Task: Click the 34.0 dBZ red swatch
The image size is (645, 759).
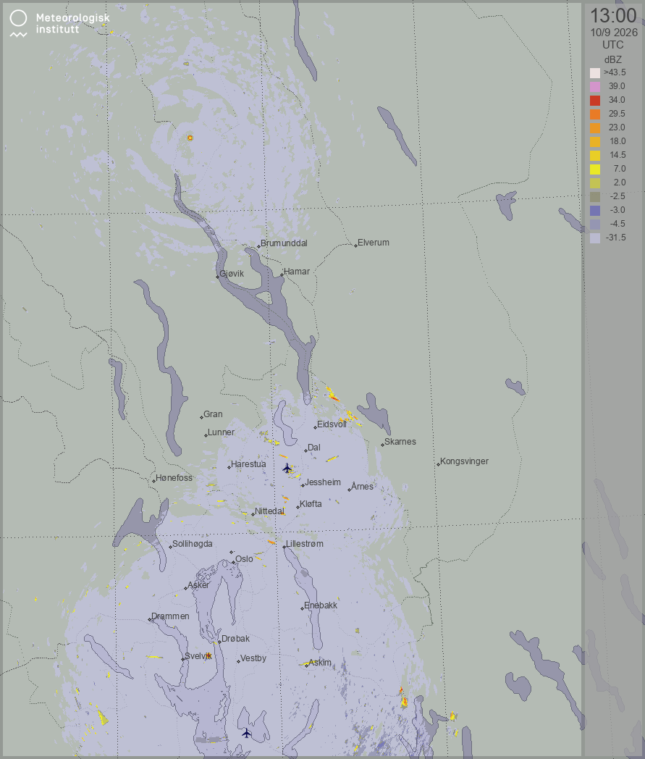Action: click(594, 100)
